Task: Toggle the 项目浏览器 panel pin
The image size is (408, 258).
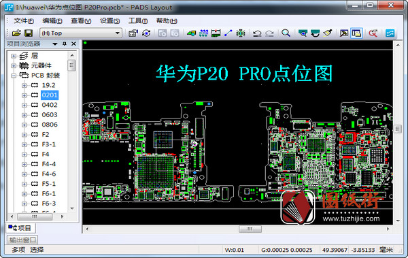Action: click(65, 44)
